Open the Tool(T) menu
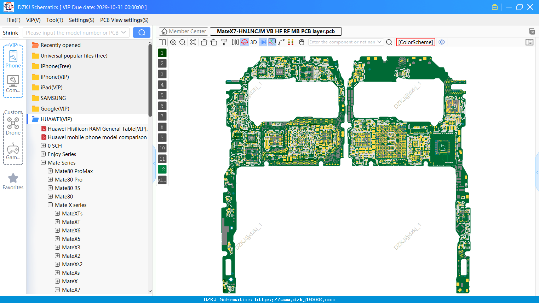The height and width of the screenshot is (303, 539). [x=55, y=20]
